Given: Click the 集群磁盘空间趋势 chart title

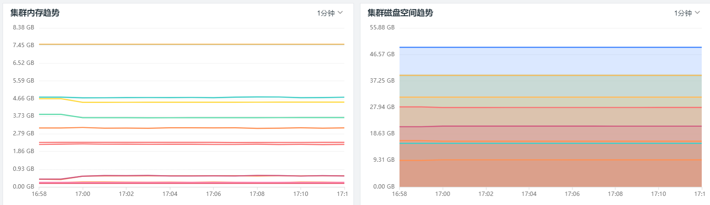Looking at the screenshot, I should pos(400,13).
